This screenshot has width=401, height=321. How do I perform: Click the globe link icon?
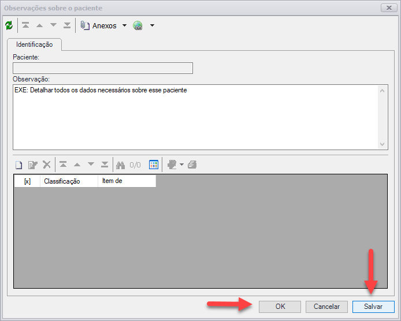[138, 25]
